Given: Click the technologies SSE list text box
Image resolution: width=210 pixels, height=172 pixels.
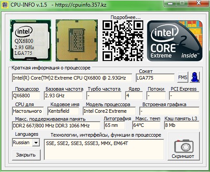Looking at the screenshot, I should click(104, 149).
